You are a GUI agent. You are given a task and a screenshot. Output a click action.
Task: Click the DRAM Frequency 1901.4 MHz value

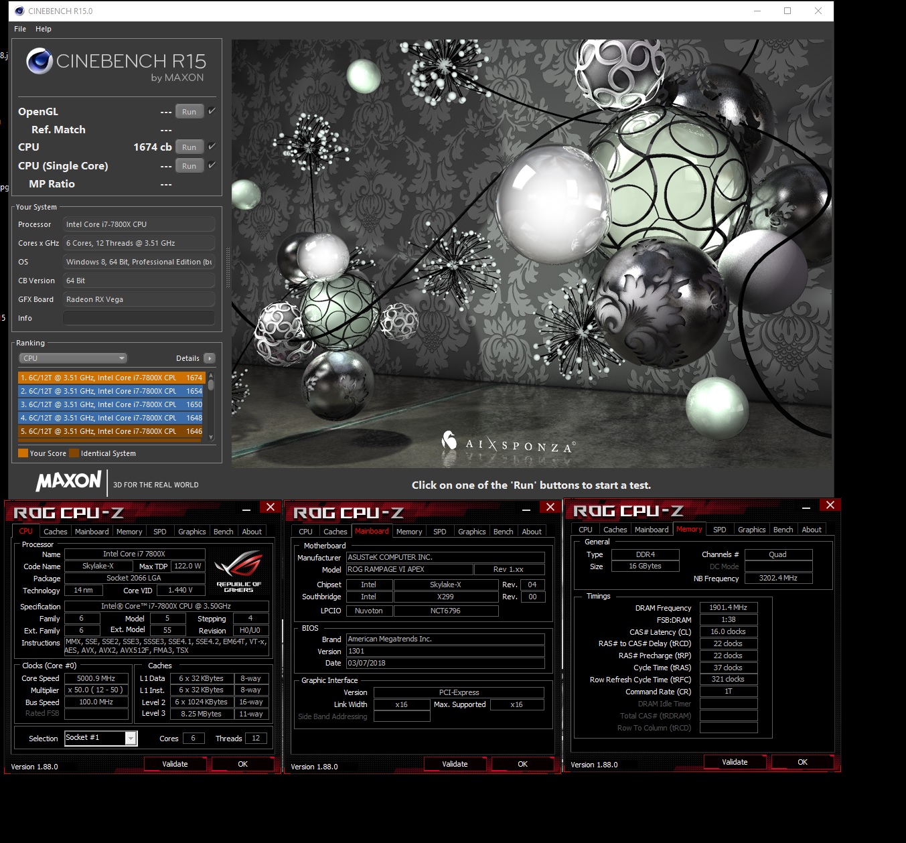729,608
